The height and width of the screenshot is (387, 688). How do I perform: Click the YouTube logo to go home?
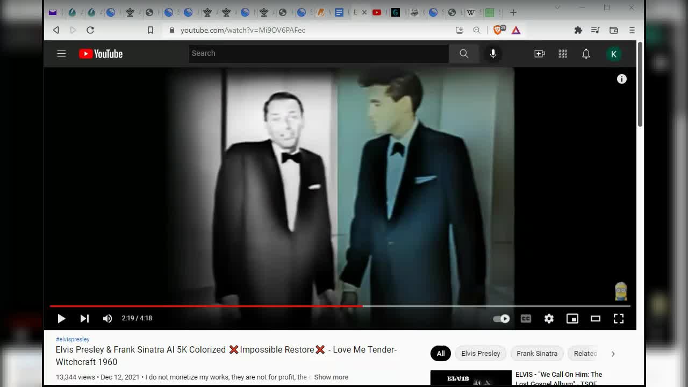(x=101, y=54)
